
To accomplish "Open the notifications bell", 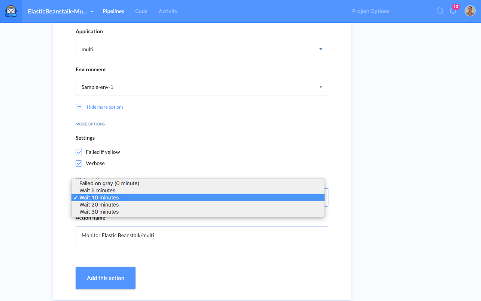I will click(x=453, y=11).
